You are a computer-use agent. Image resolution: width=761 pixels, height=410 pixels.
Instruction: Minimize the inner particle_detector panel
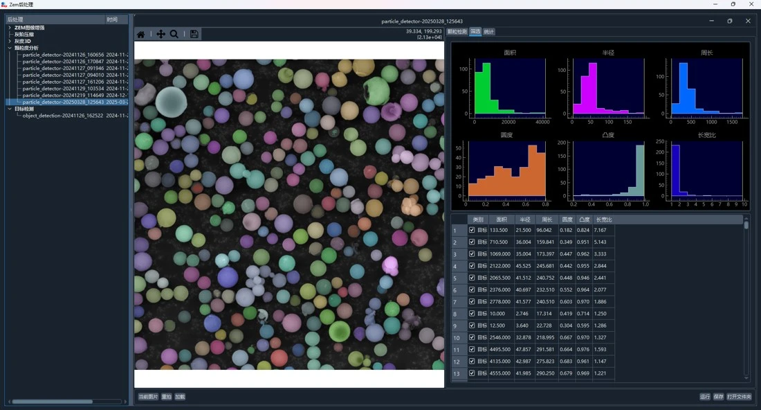[x=711, y=21]
